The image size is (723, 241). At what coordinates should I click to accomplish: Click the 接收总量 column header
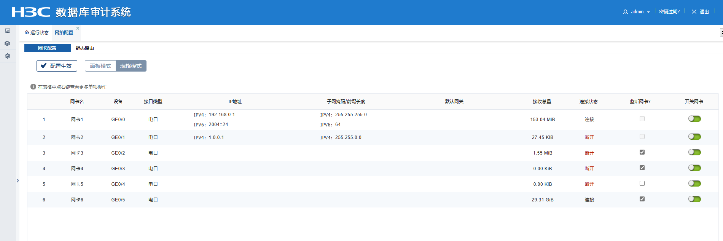542,102
